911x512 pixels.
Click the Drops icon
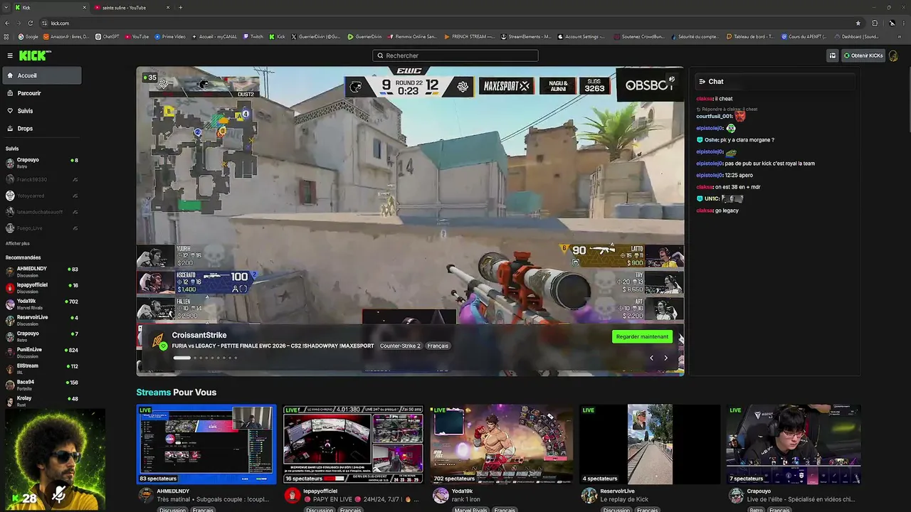pyautogui.click(x=10, y=129)
